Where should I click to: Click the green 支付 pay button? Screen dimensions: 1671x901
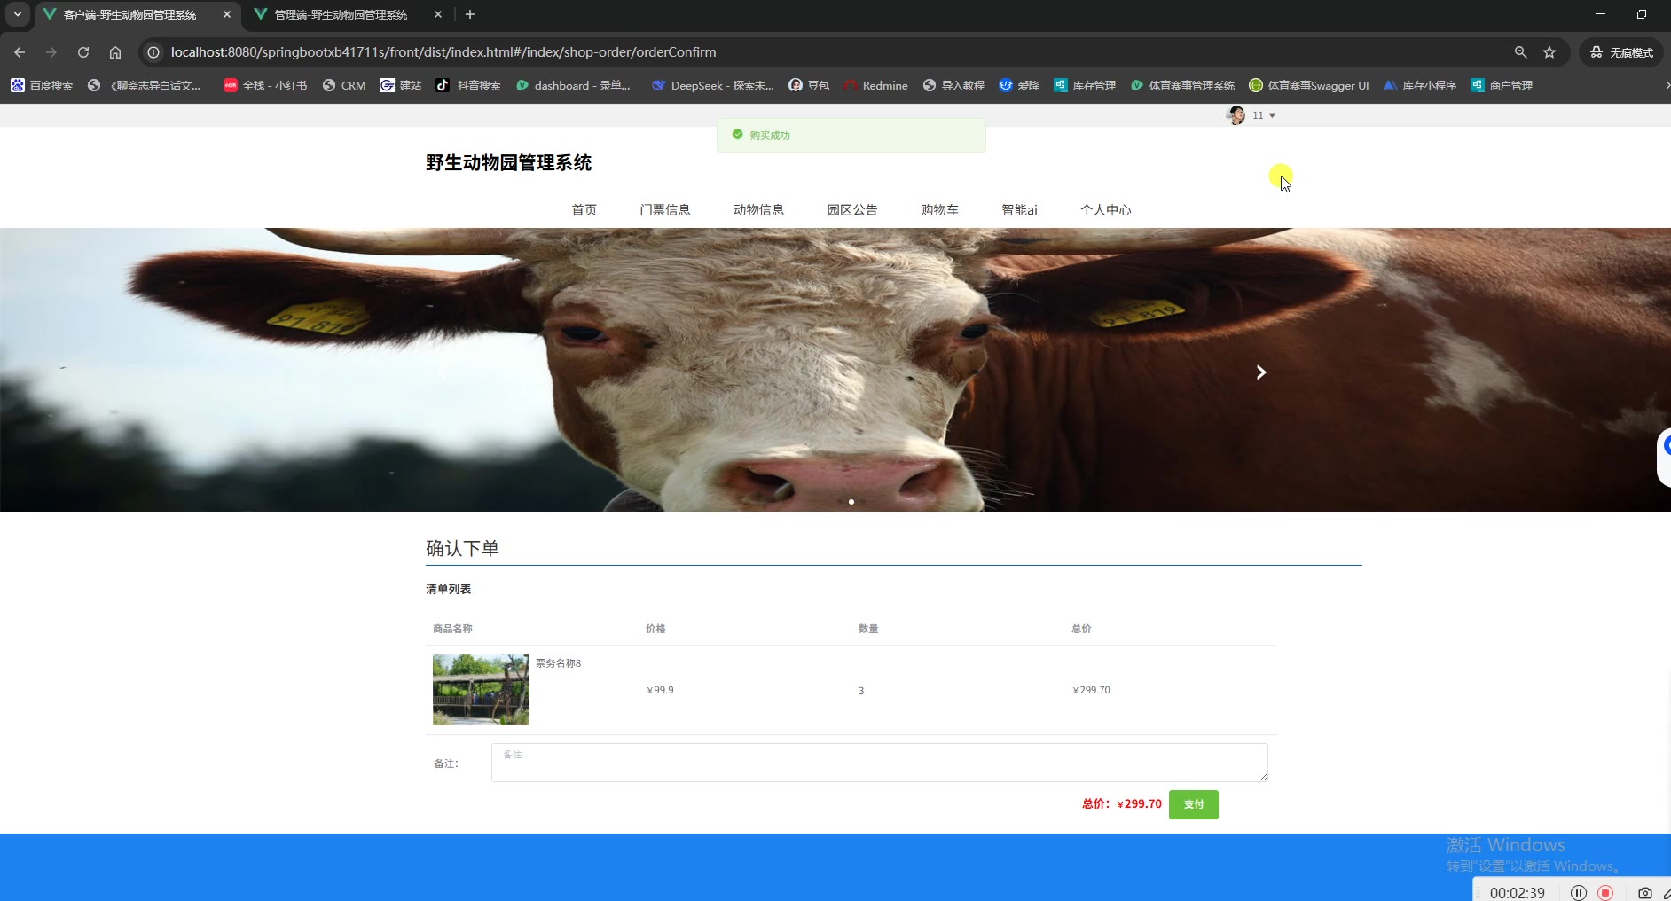(x=1194, y=804)
